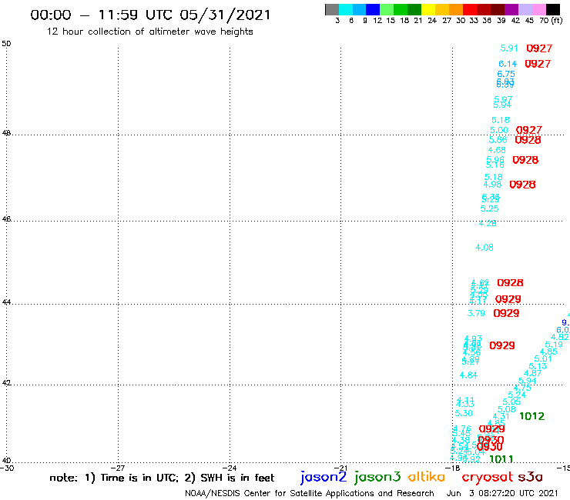Click the 48 latitude axis label

tap(6, 133)
